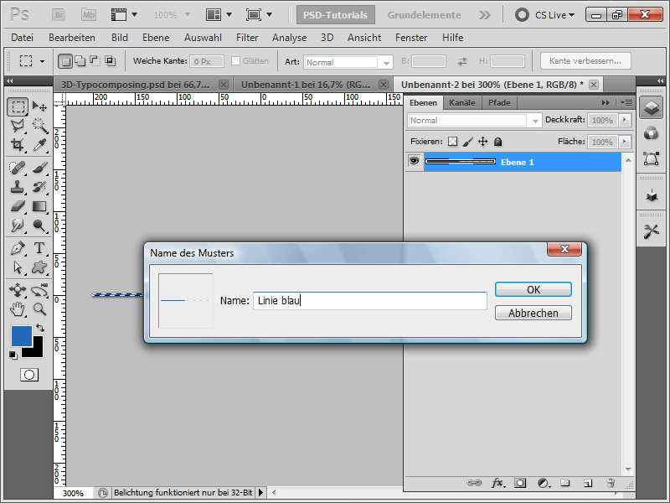670x503 pixels.
Task: Select the Clone Stamp tool
Action: (x=18, y=187)
